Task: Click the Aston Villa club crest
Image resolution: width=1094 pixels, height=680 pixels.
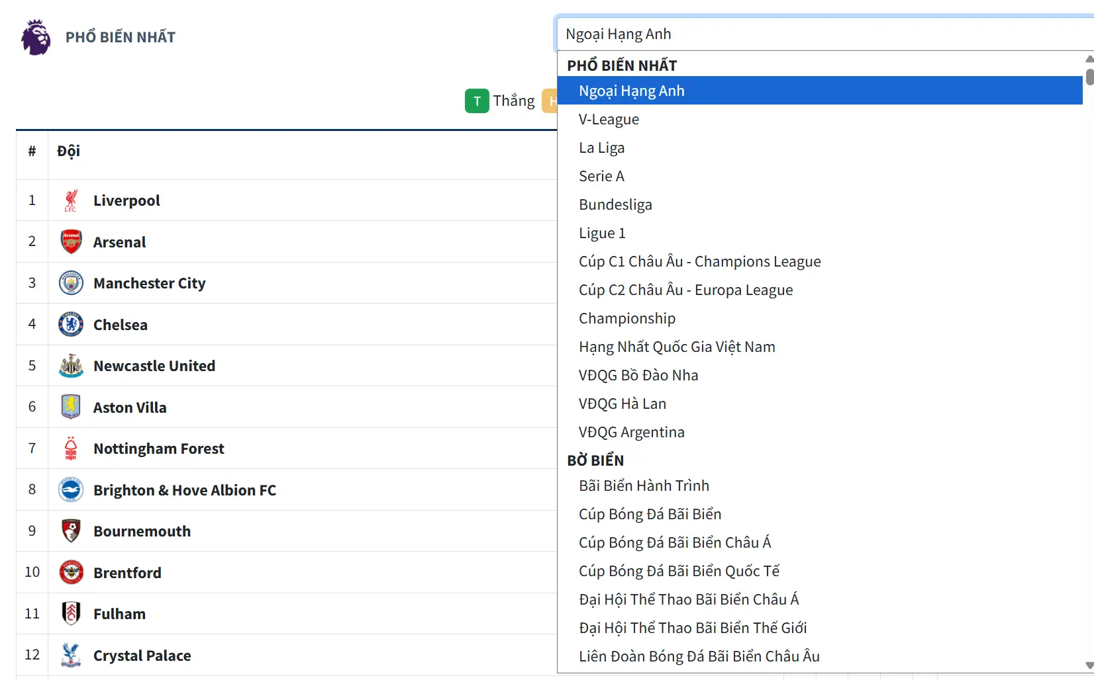Action: pos(71,407)
